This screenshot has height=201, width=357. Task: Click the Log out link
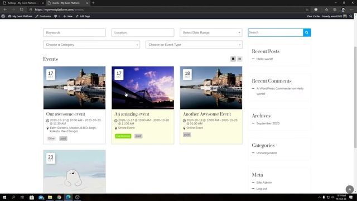262,189
